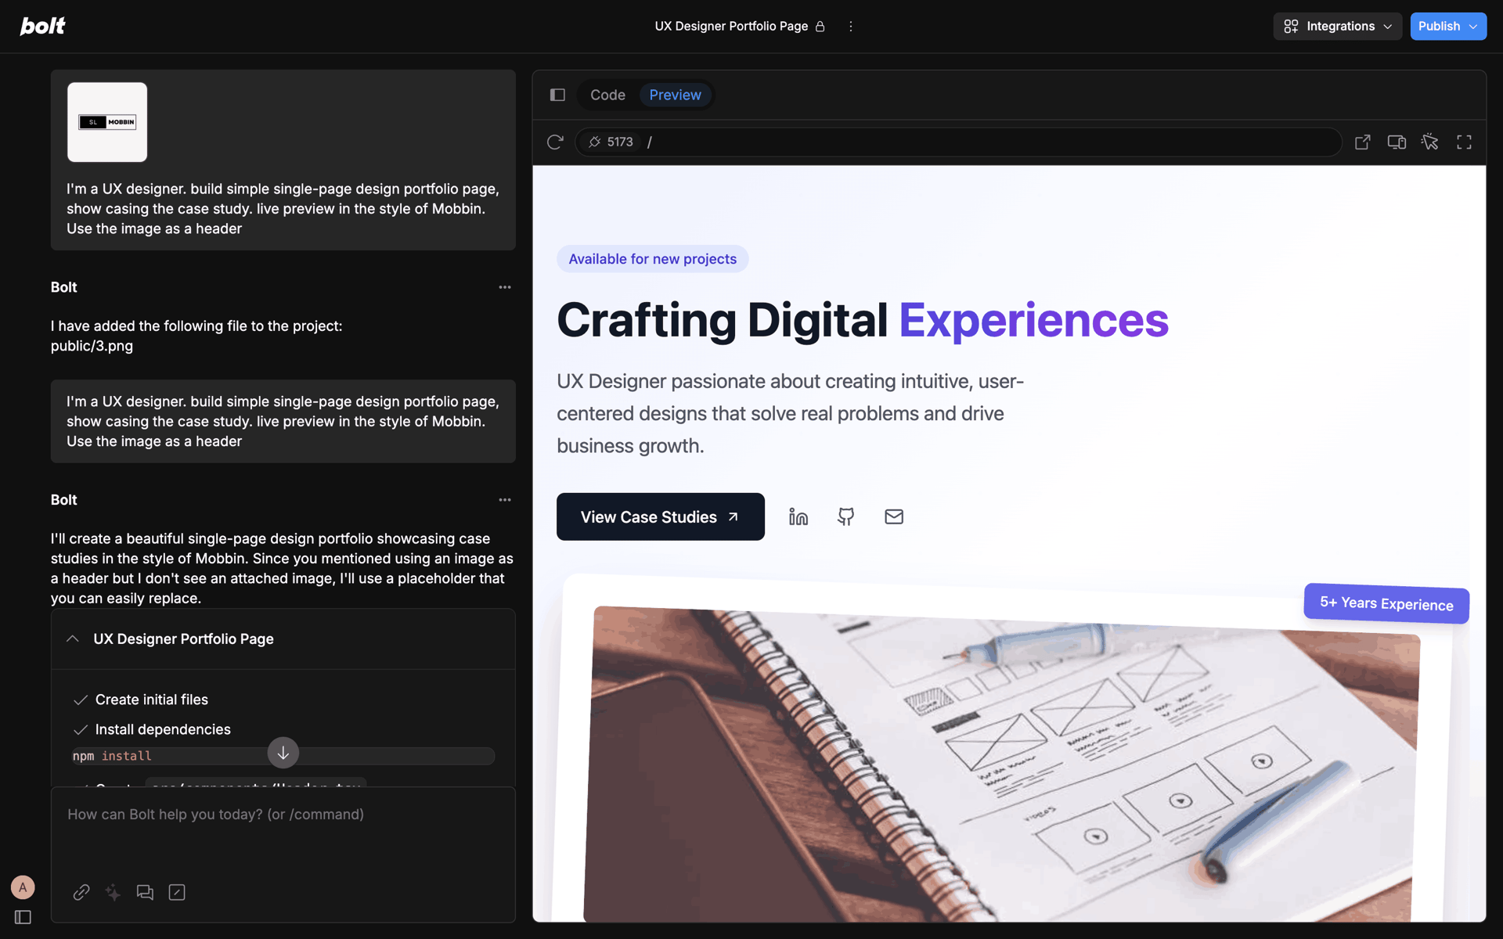
Task: Click the wireframe notebook hero image
Action: tap(1002, 764)
